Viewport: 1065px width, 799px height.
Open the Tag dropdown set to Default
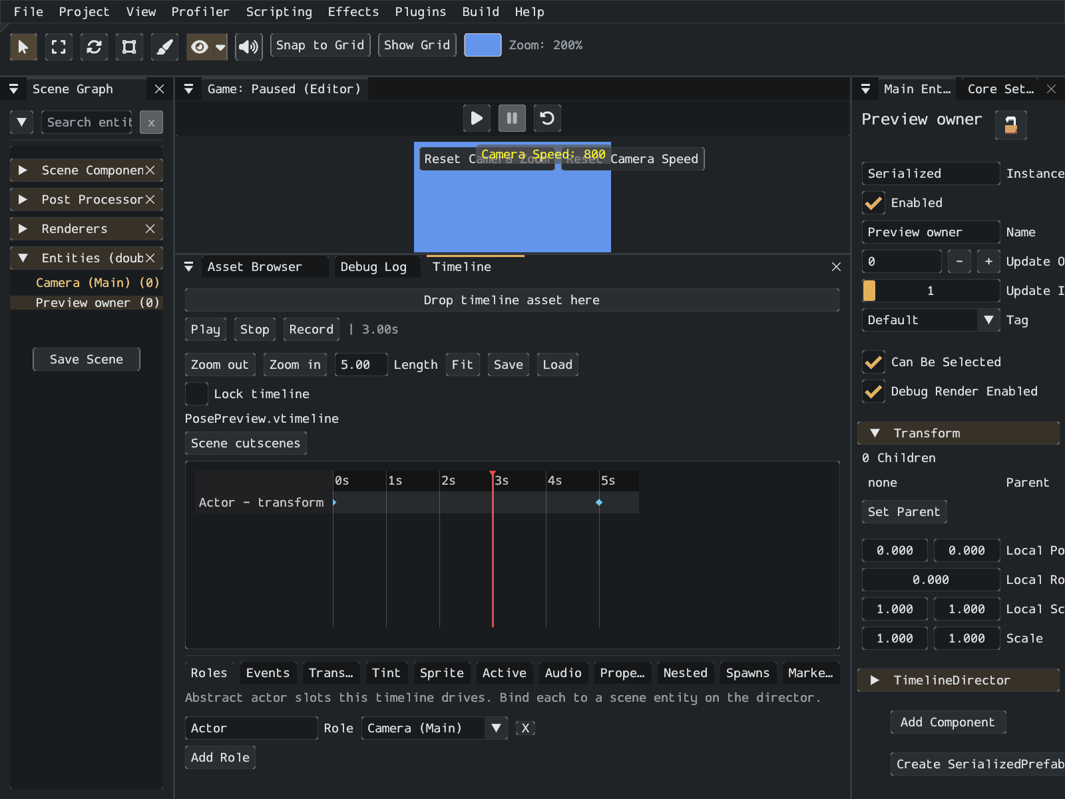coord(931,320)
